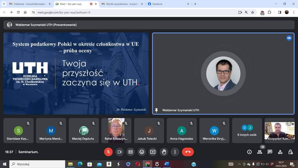Screen dimensions: 298x168
Task: Toggle the camera button in Meet controls
Action: coord(119,152)
